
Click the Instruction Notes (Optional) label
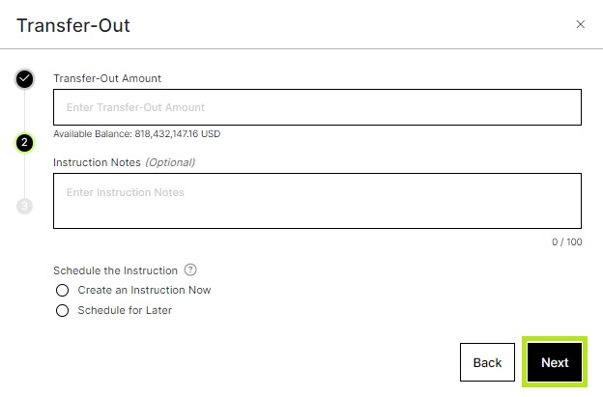click(125, 162)
